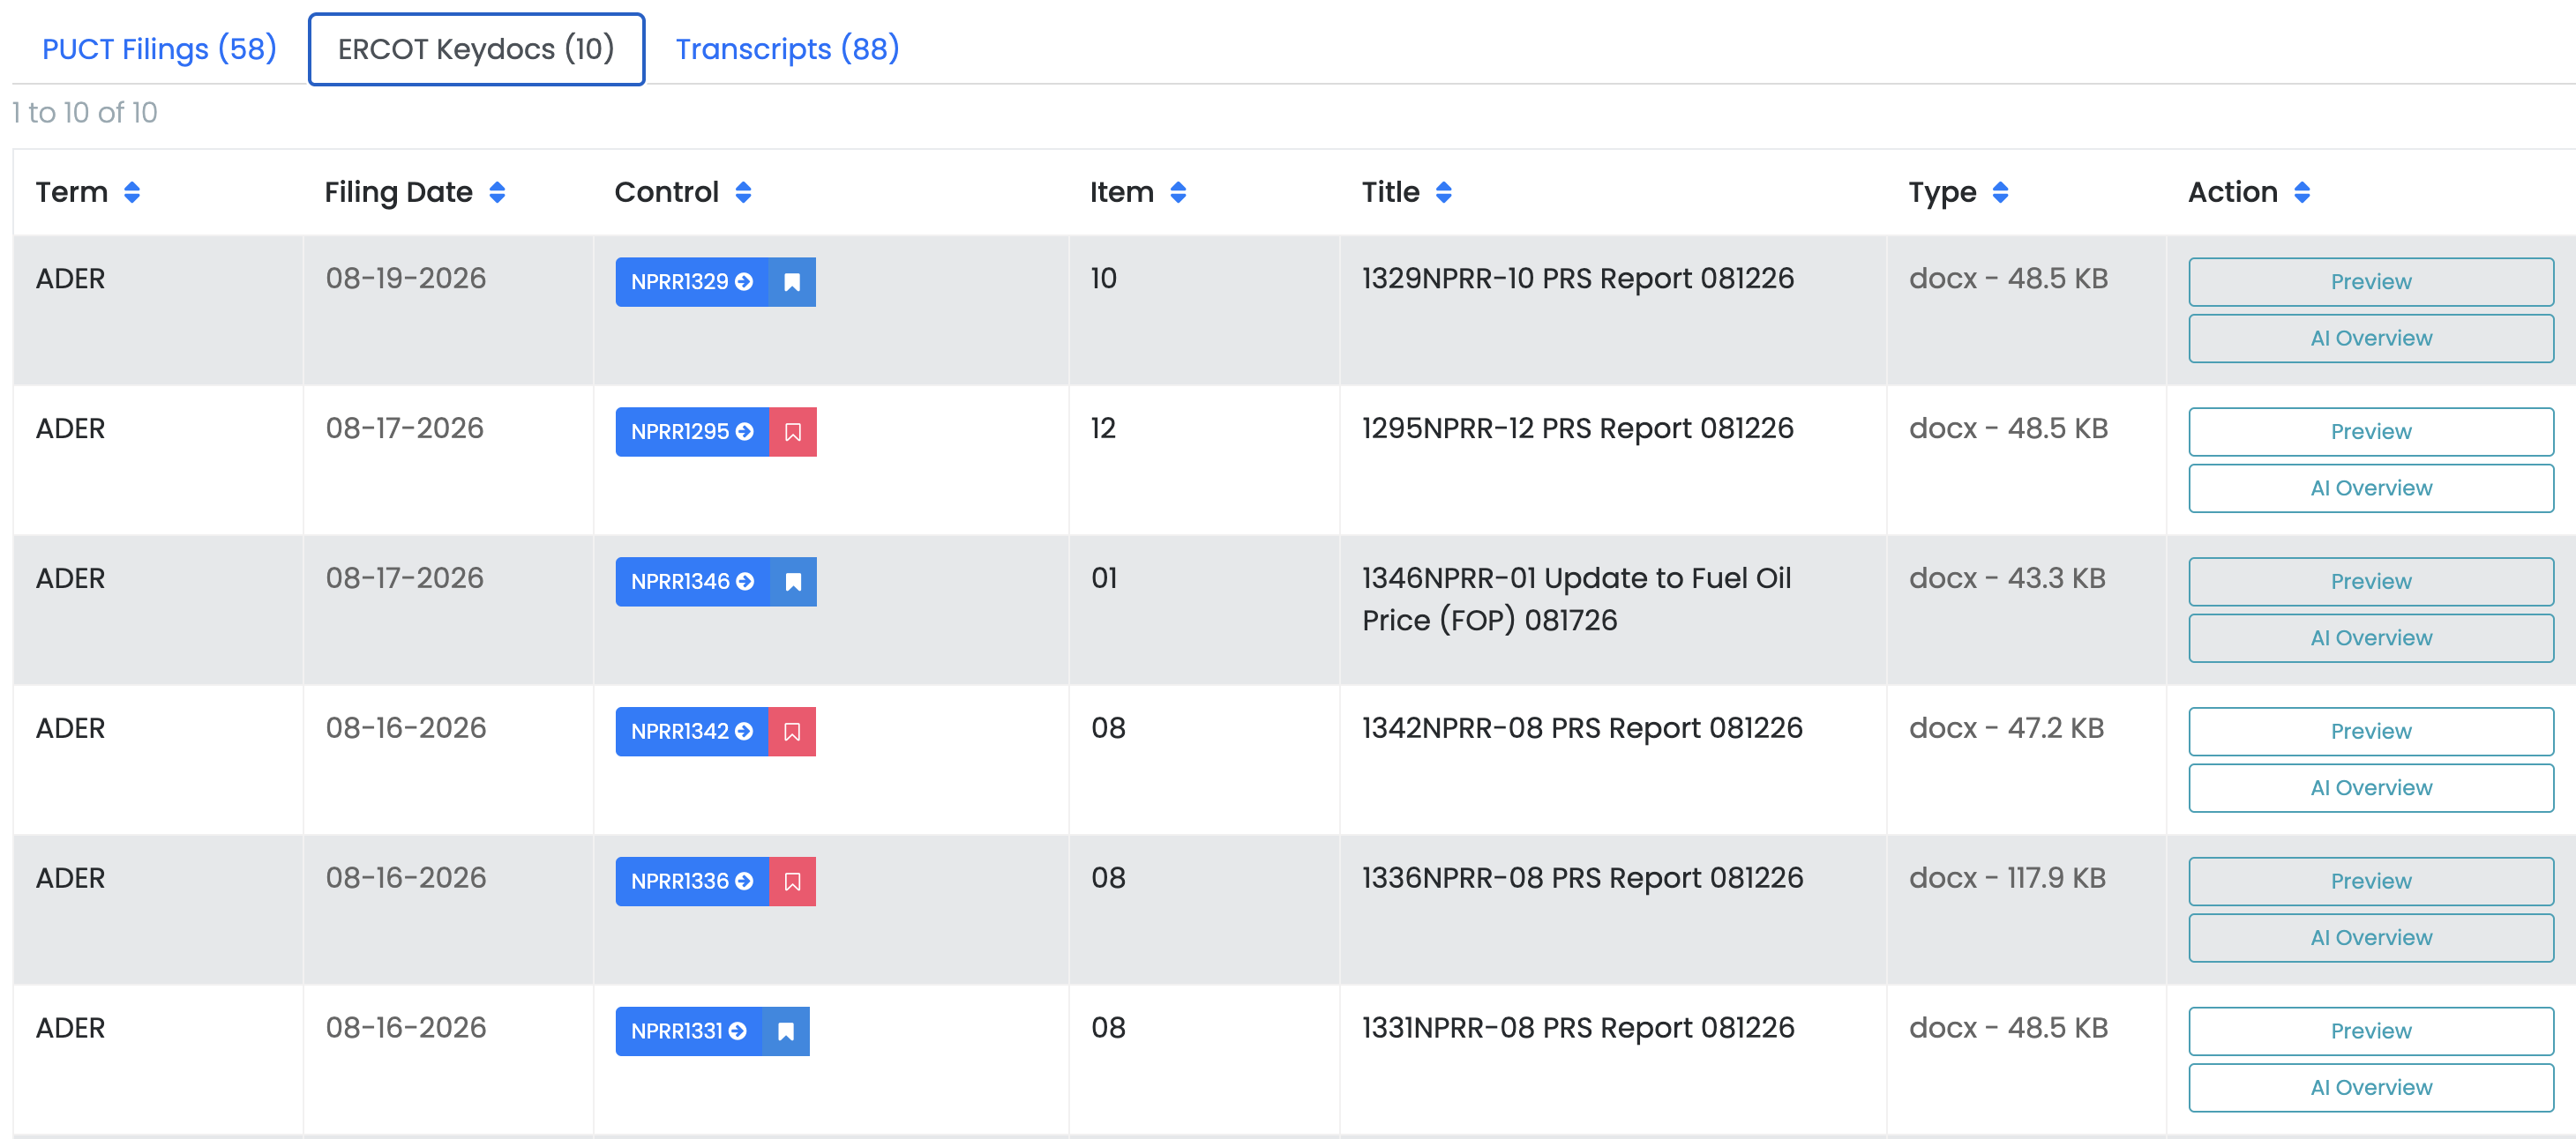Open NPRR1329 control arrow link

click(x=692, y=282)
